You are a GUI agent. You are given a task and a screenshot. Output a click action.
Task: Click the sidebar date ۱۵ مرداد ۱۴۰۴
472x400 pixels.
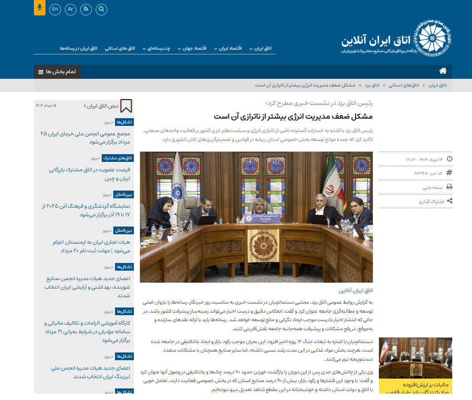tap(46, 105)
